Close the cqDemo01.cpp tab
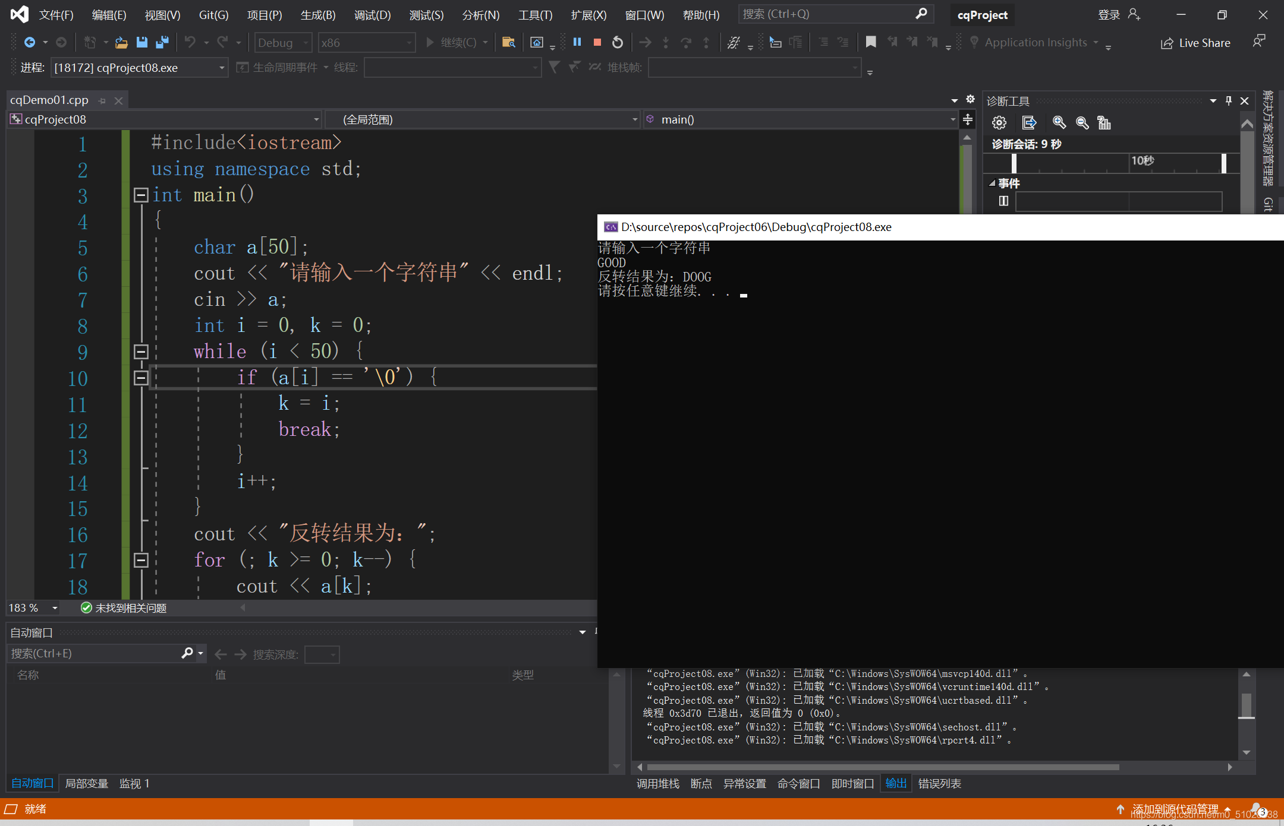 click(x=118, y=101)
